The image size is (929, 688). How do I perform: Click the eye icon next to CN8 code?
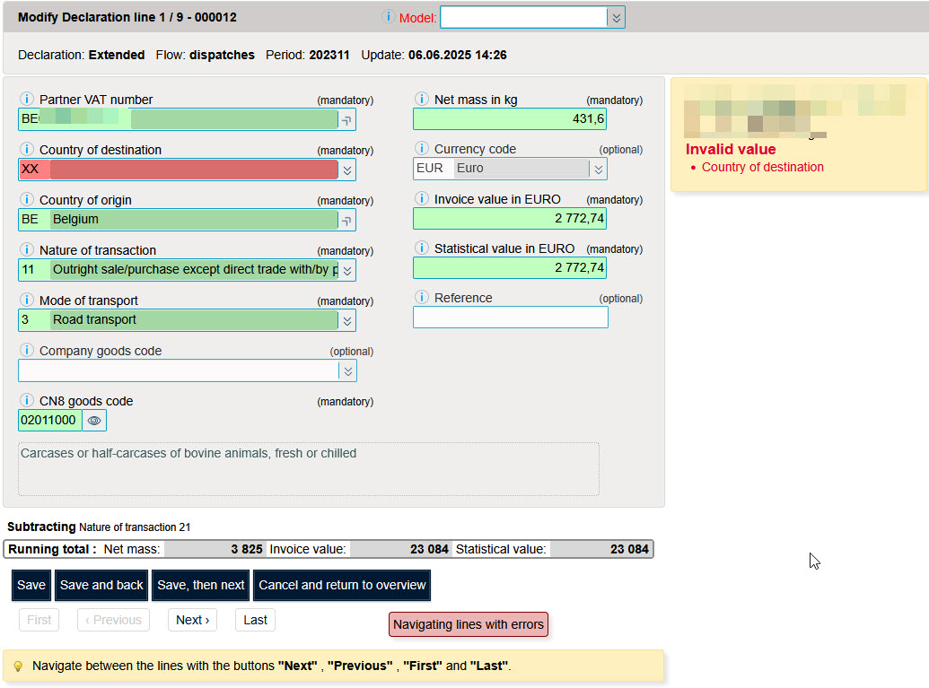[94, 420]
